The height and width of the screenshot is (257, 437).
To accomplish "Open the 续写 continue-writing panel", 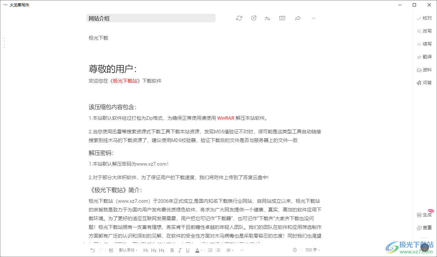I will coord(424,44).
